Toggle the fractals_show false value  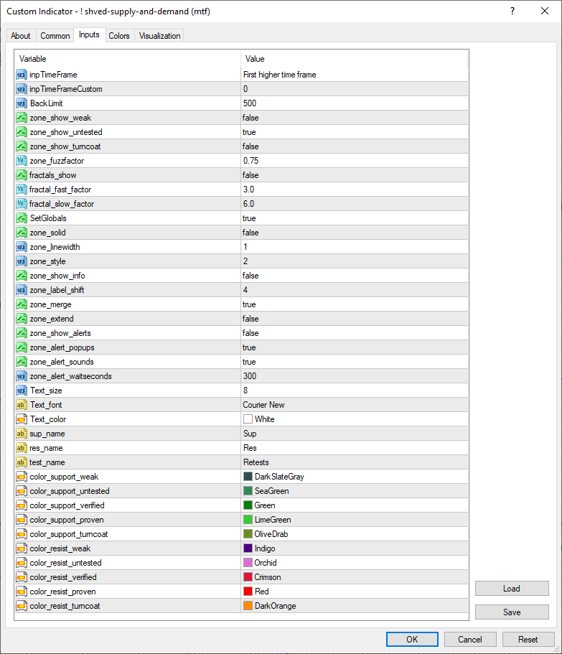(355, 175)
